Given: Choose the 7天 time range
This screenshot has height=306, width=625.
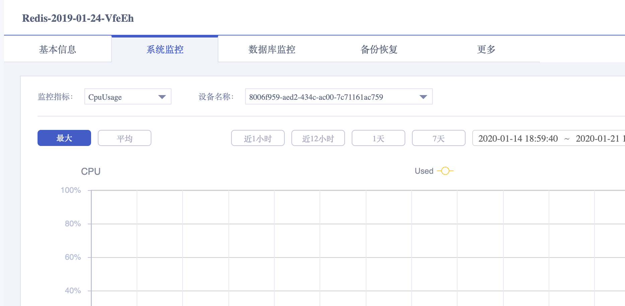Looking at the screenshot, I should (x=439, y=138).
